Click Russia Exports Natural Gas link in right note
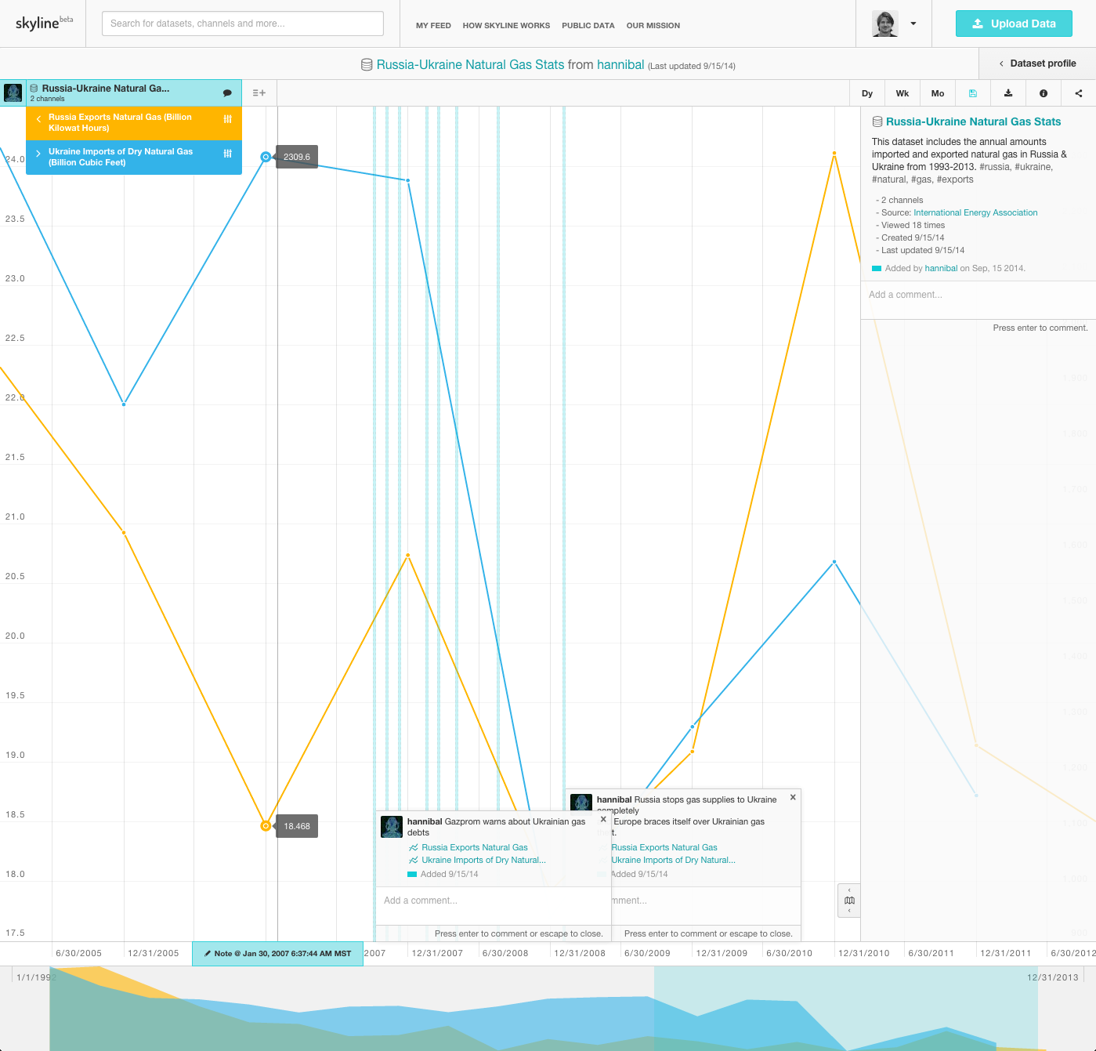The width and height of the screenshot is (1096, 1051). click(x=664, y=847)
